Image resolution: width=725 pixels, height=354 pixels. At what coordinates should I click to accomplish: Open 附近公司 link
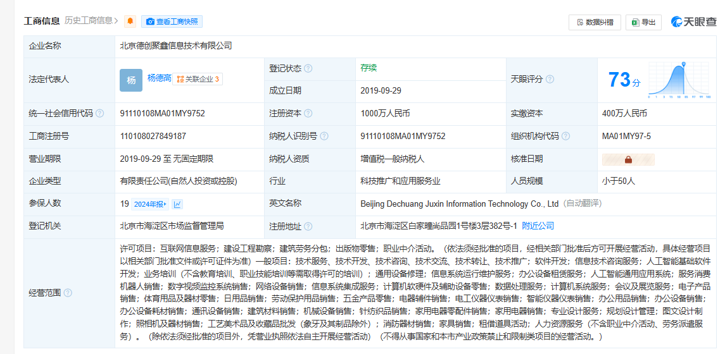click(x=538, y=226)
